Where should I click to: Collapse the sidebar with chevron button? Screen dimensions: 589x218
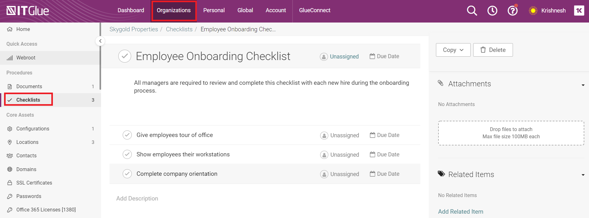(x=100, y=41)
